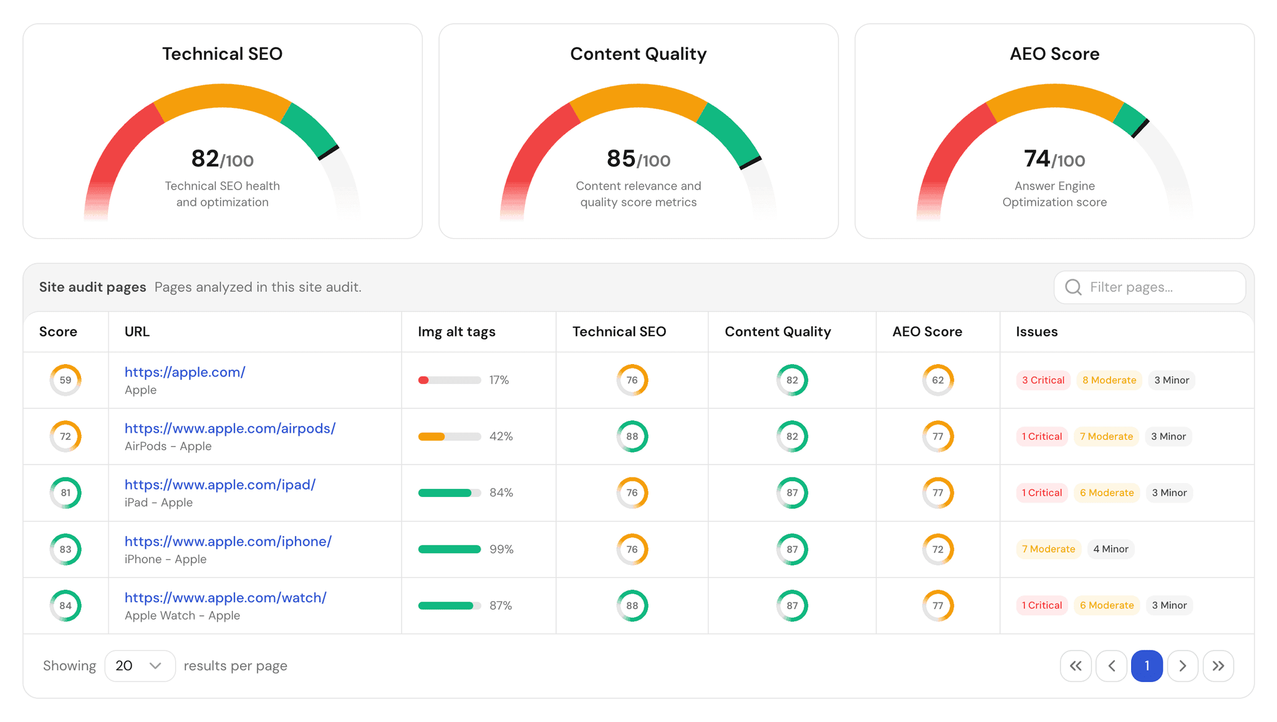Open the 20 results per page dropdown
The height and width of the screenshot is (722, 1277).
click(140, 666)
